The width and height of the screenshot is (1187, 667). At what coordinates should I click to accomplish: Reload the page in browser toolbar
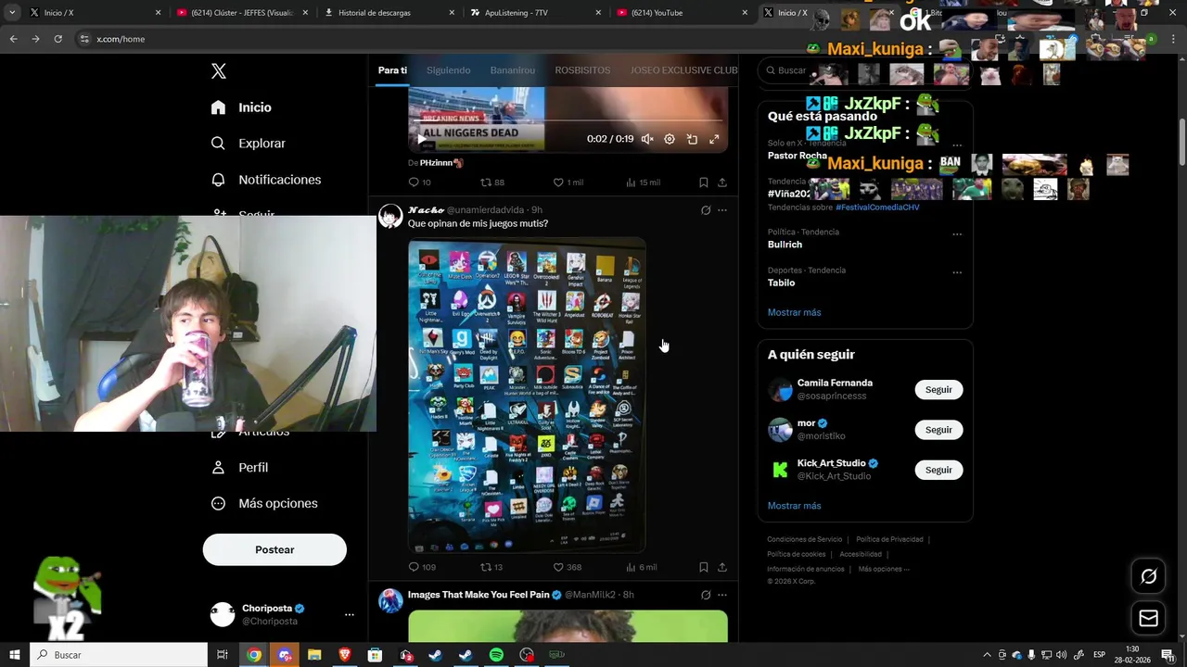click(x=57, y=39)
